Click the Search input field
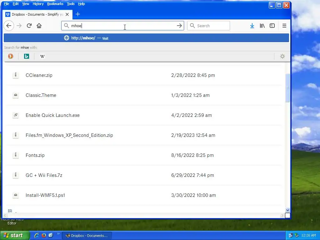Screen dimensions: 320x240 [208, 26]
